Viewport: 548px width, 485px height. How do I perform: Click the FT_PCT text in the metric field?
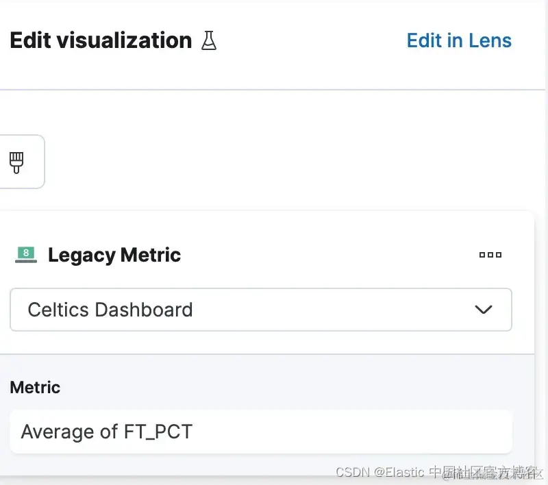158,432
